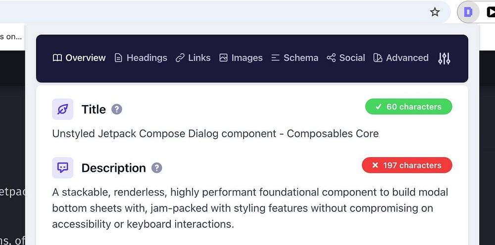495x245 pixels.
Task: Show the Schema tab
Action: pos(295,58)
